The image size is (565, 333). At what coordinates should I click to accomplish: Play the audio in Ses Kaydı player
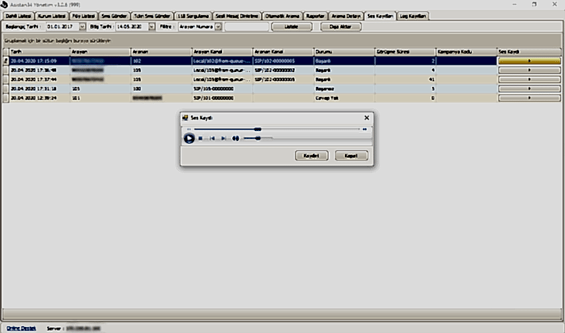(x=189, y=138)
